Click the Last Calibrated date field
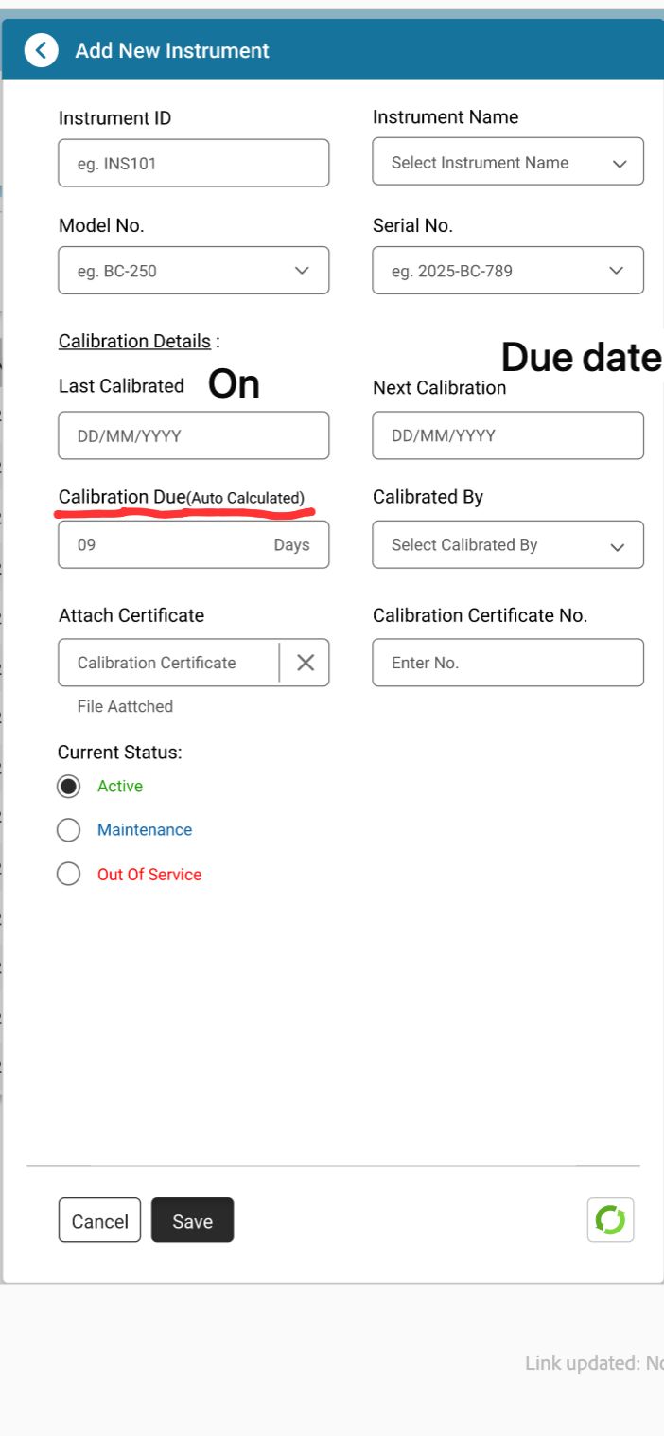This screenshot has width=664, height=1436. (193, 436)
